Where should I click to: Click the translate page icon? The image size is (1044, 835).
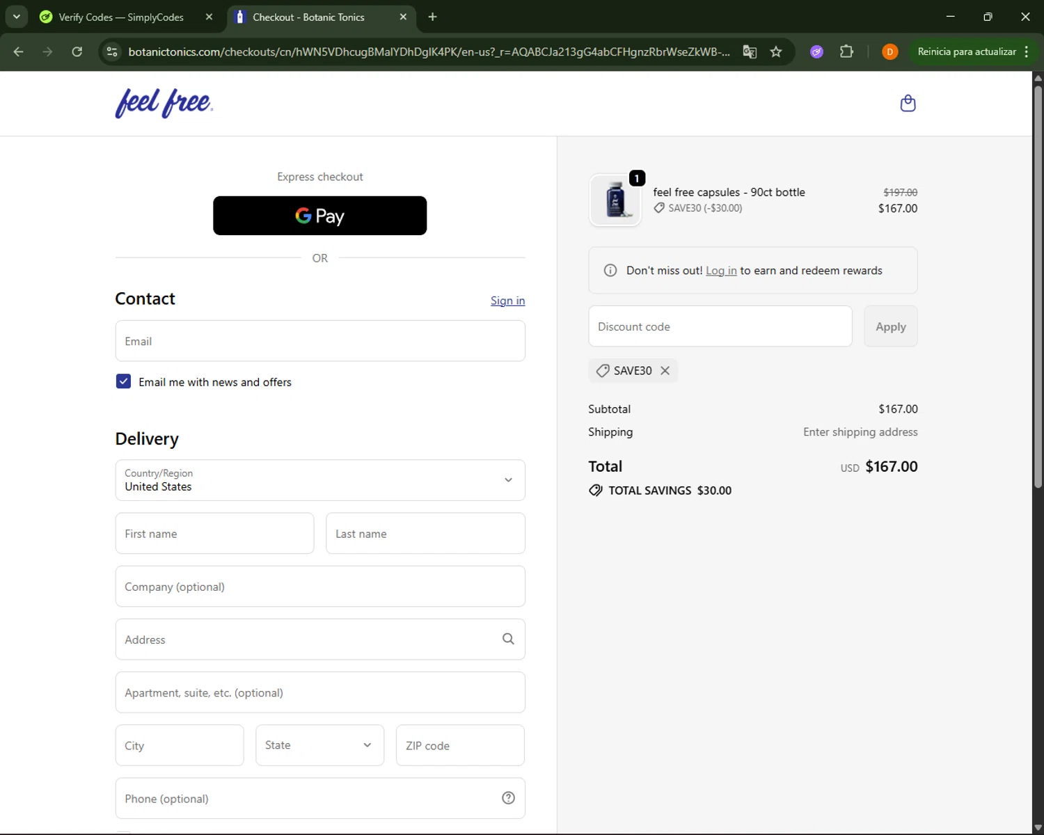(750, 51)
